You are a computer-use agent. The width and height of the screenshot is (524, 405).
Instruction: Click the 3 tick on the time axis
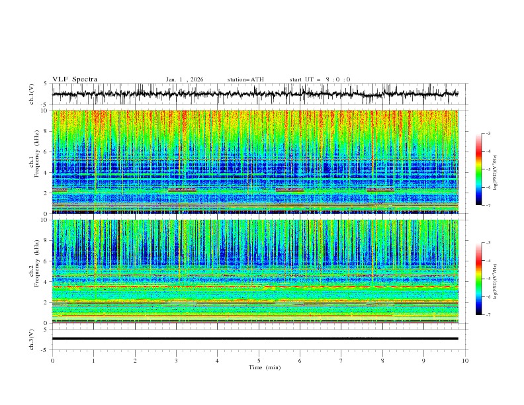(x=176, y=361)
